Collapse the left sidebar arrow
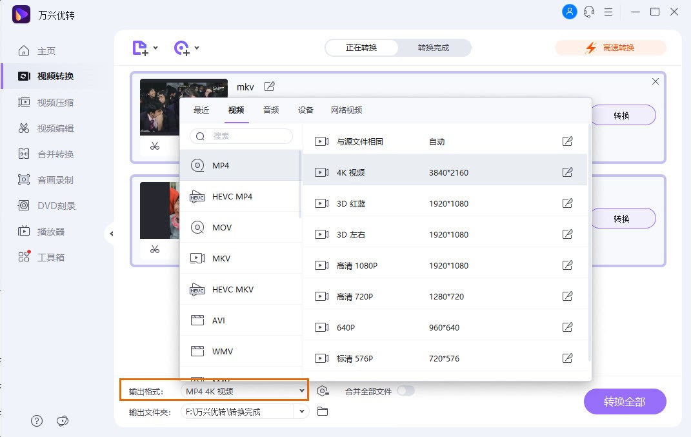The width and height of the screenshot is (691, 437). pyautogui.click(x=111, y=234)
